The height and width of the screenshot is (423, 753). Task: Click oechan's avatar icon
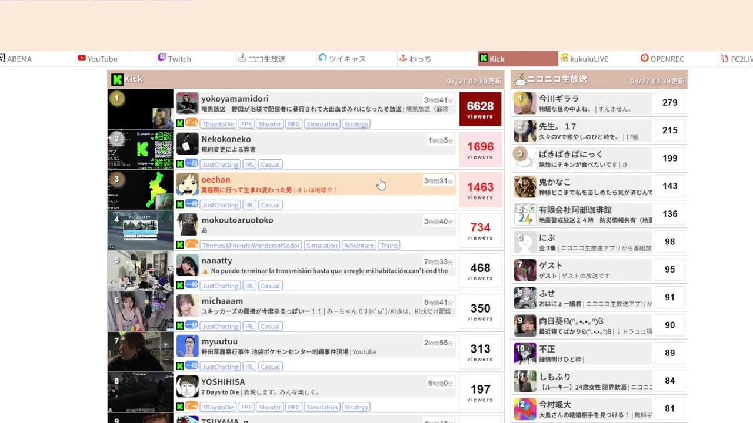[x=187, y=184]
